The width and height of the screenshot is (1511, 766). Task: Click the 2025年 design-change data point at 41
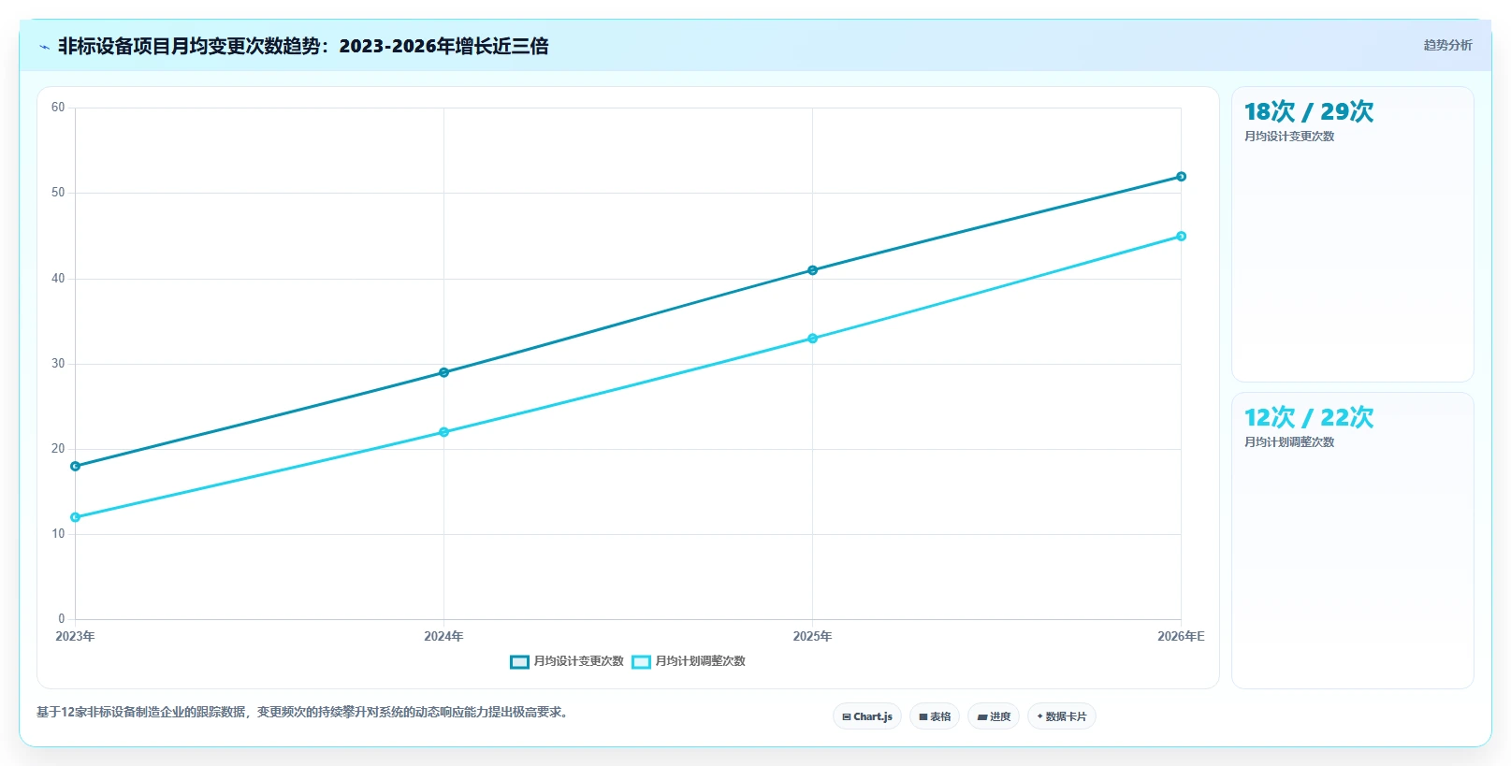click(812, 270)
